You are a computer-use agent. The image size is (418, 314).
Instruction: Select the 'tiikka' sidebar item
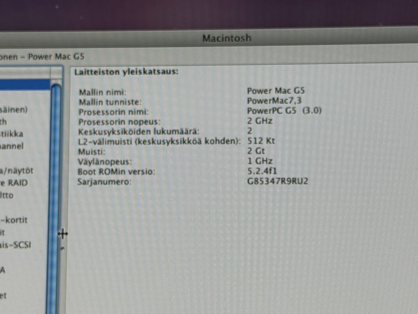(12, 134)
